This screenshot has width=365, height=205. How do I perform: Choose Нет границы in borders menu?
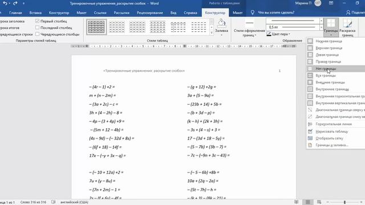coord(335,68)
